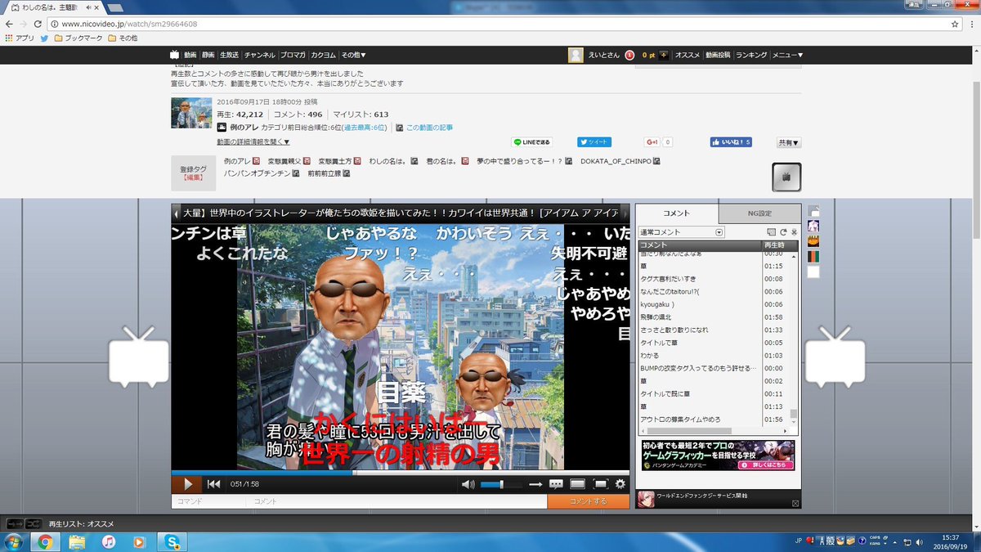Open dictionary icon beside tag わしの名は。
The image size is (981, 552).
[414, 161]
